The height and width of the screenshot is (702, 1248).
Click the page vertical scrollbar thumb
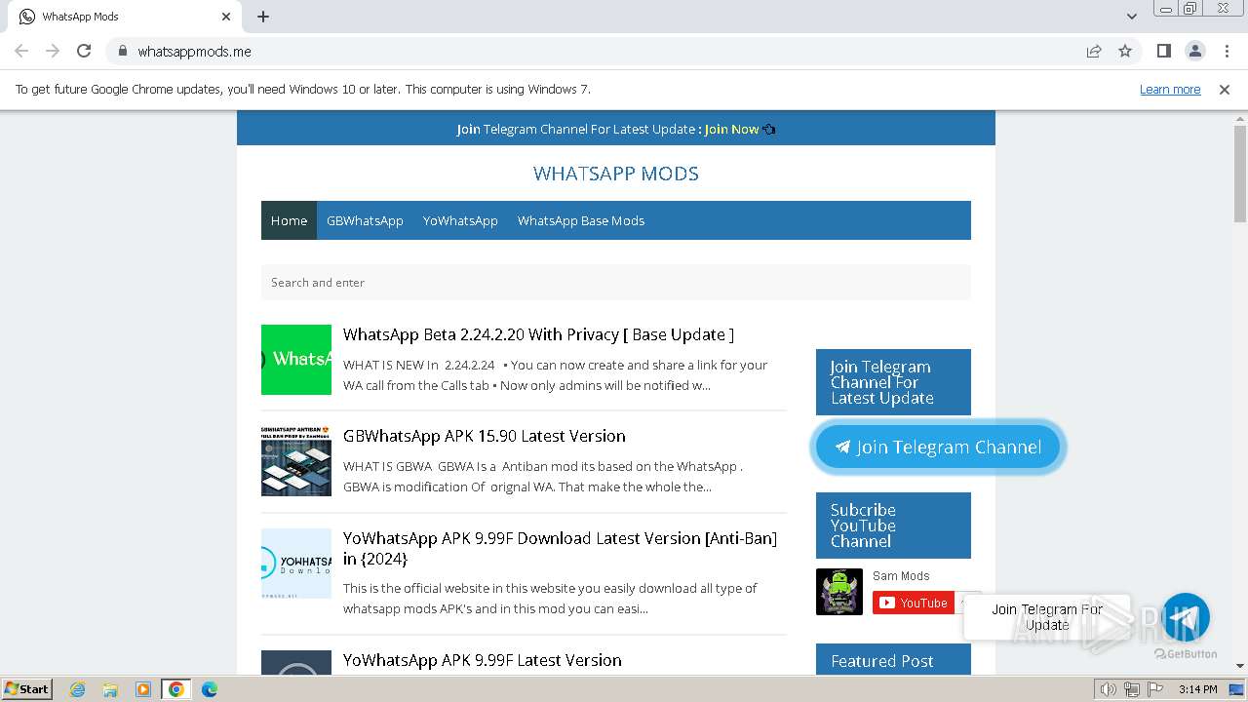[1240, 175]
